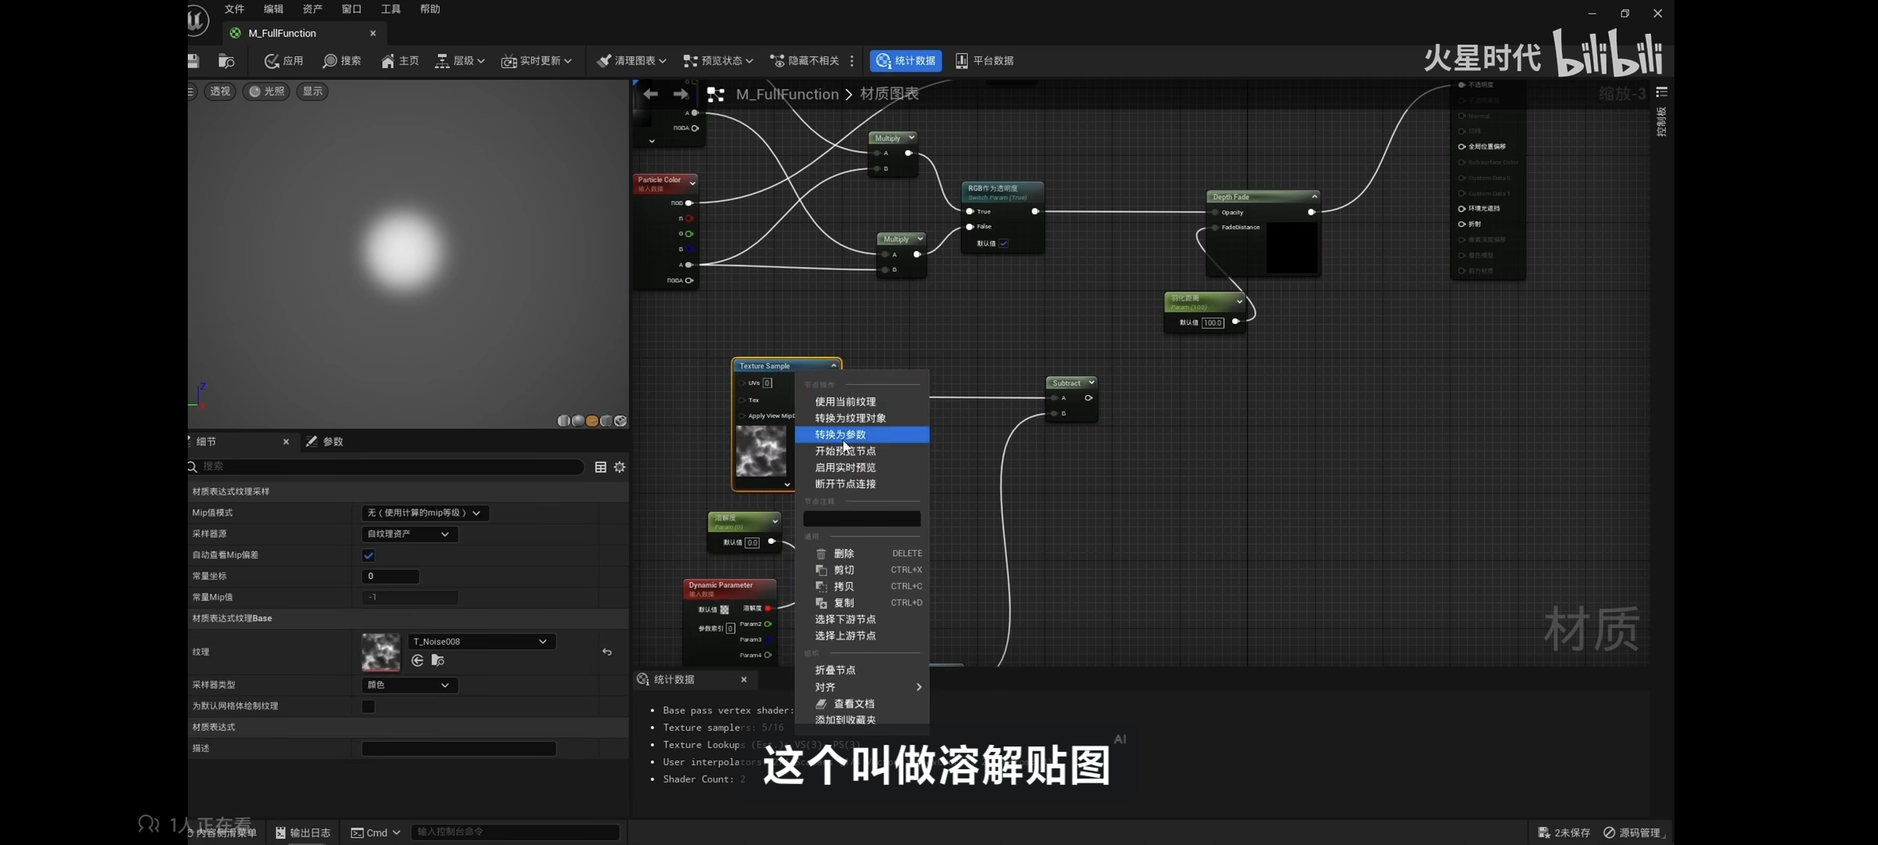Click the navigate back arrow in graph
Image resolution: width=1878 pixels, height=845 pixels.
pyautogui.click(x=650, y=95)
